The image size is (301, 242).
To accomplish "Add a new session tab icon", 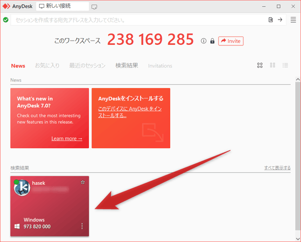I will tap(94, 7).
